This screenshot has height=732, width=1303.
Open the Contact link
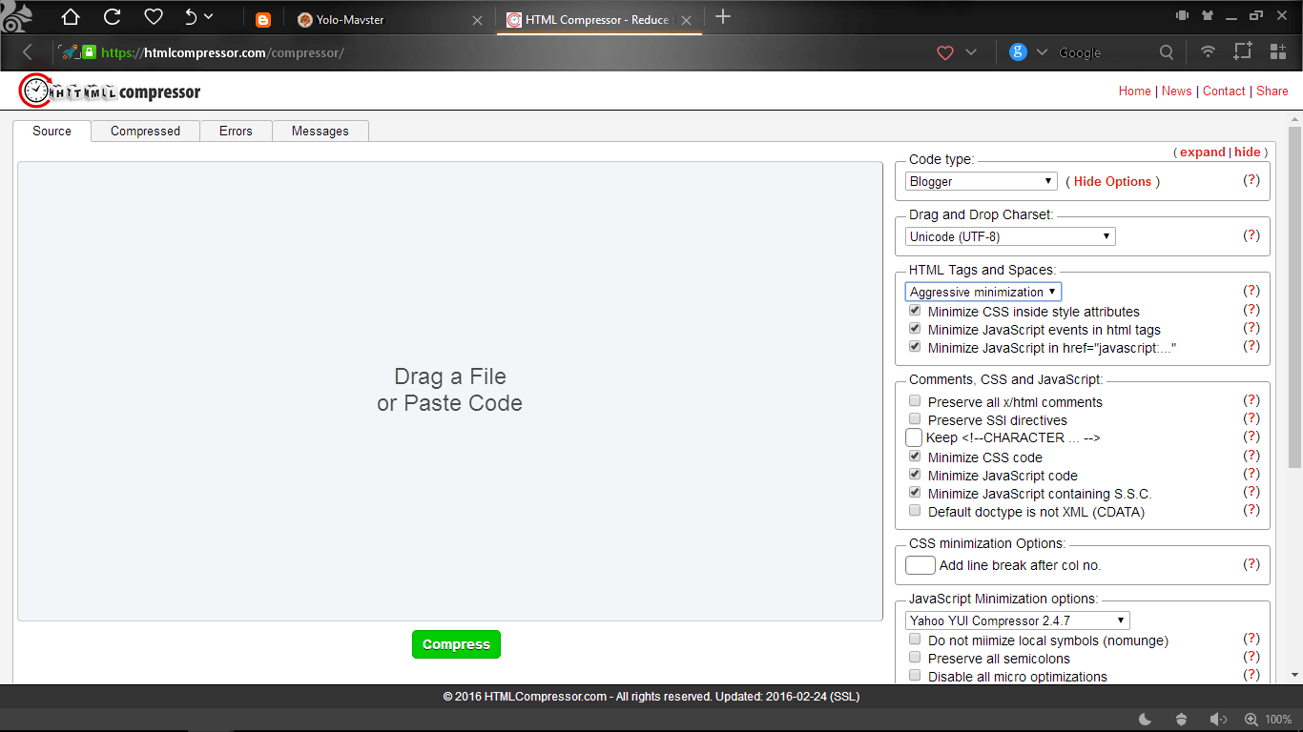point(1224,91)
